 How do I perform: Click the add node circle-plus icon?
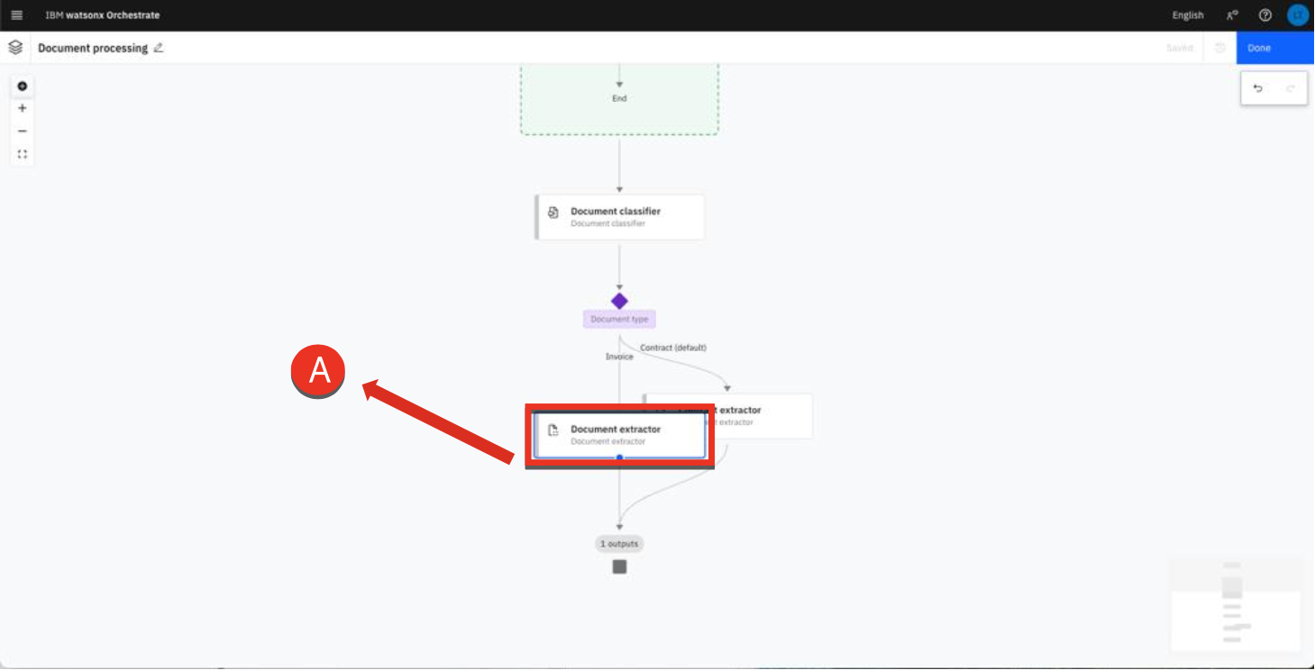23,86
